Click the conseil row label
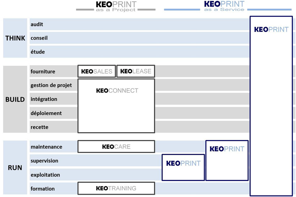The height and width of the screenshot is (197, 296). tap(39, 38)
